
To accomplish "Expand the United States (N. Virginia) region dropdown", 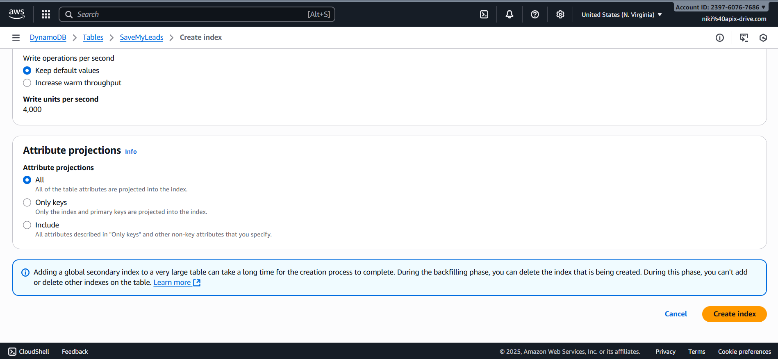I will click(621, 15).
